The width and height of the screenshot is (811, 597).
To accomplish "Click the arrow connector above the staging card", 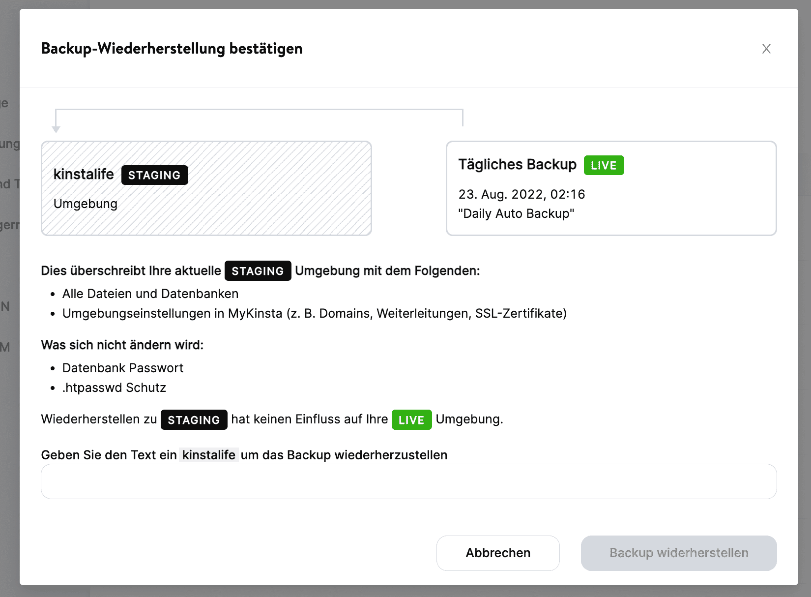I will [259, 111].
